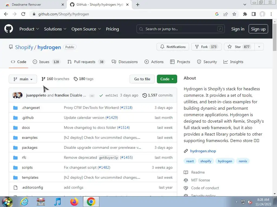Open the main branch selector dropdown

tap(23, 79)
